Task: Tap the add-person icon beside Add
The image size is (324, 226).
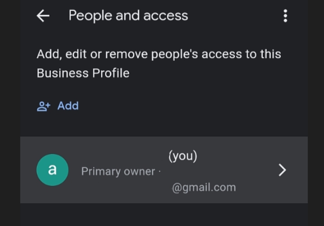Action: pos(44,106)
